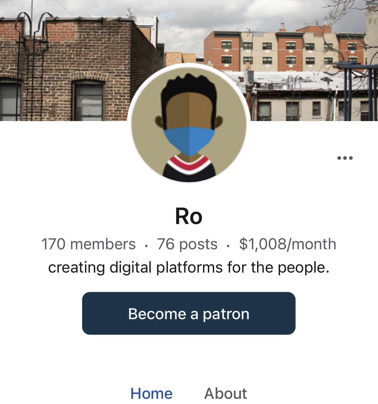Switch to the About tab
Screen dimensions: 378x404
(225, 394)
